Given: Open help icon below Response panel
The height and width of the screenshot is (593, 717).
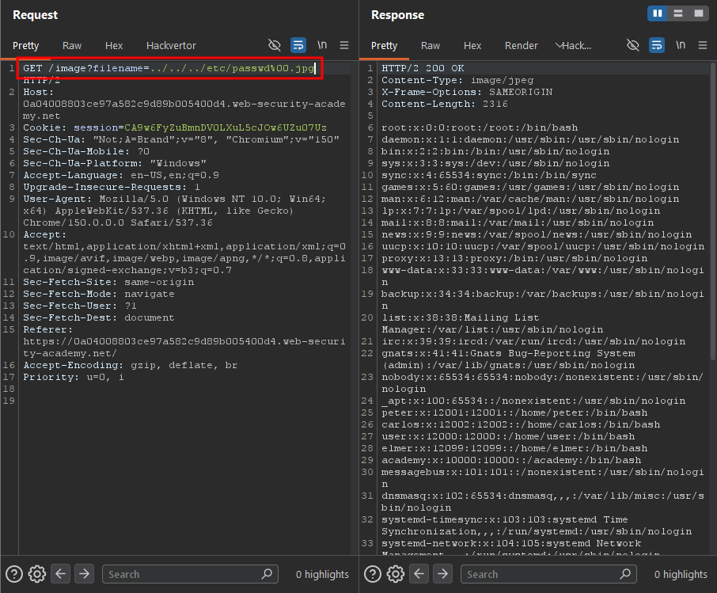Looking at the screenshot, I should coord(373,574).
